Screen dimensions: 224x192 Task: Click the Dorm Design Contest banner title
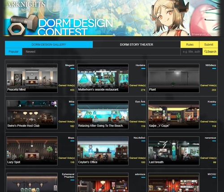[x=75, y=27]
